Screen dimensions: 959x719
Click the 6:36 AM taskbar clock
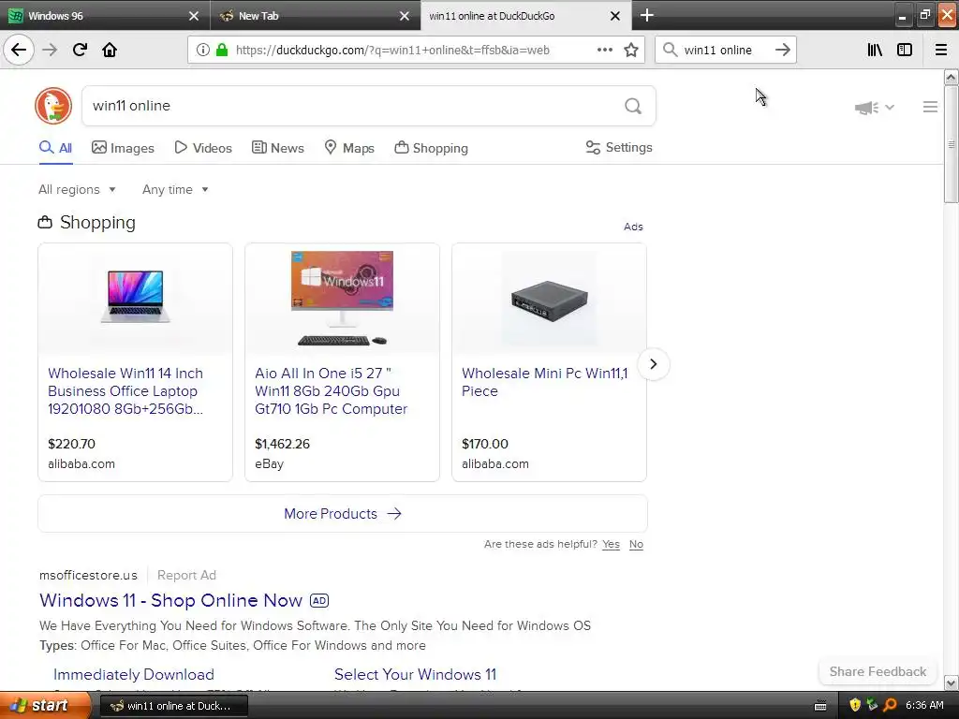[x=924, y=706]
